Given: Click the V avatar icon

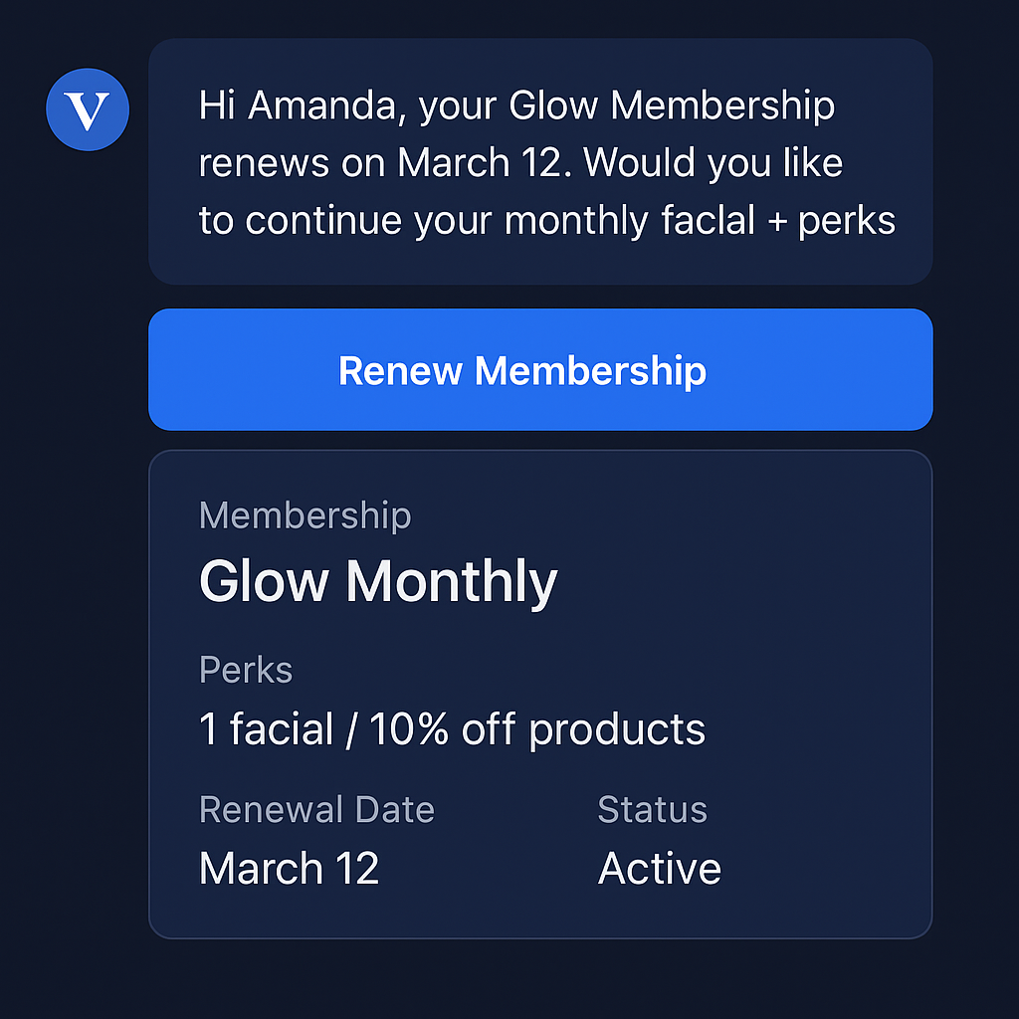Looking at the screenshot, I should pyautogui.click(x=88, y=109).
